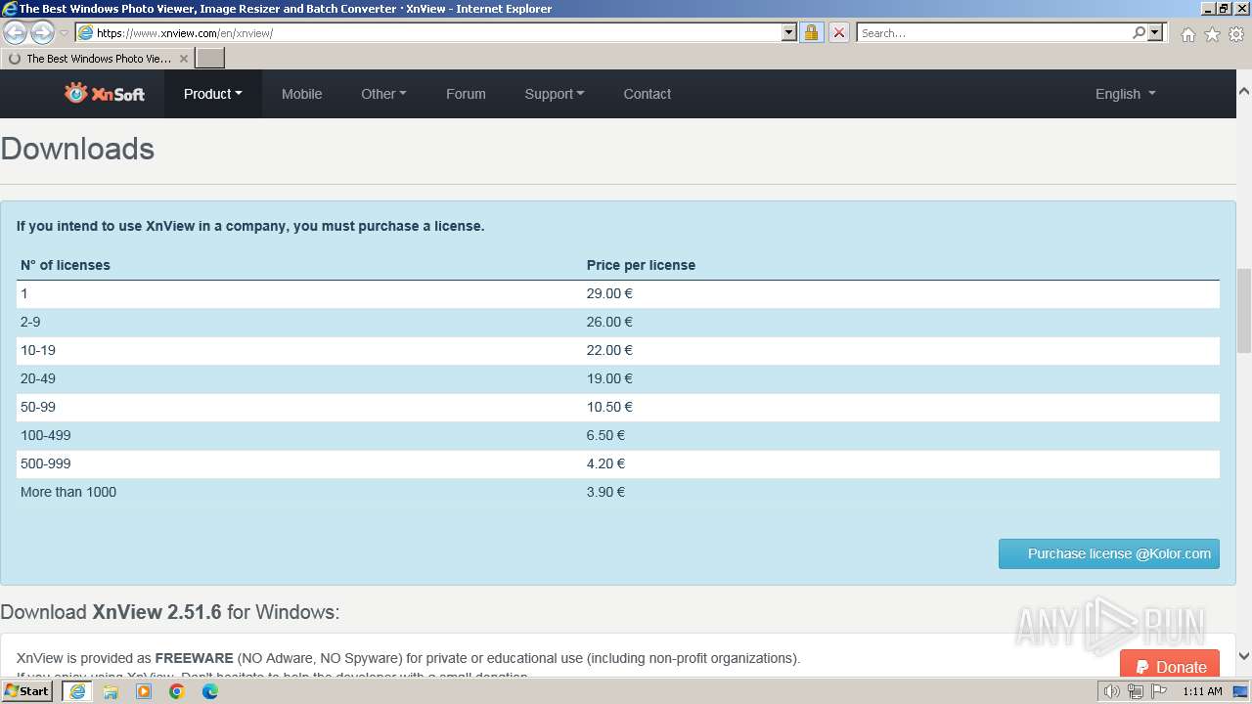Click the network tray icon
The width and height of the screenshot is (1252, 704).
1135,691
